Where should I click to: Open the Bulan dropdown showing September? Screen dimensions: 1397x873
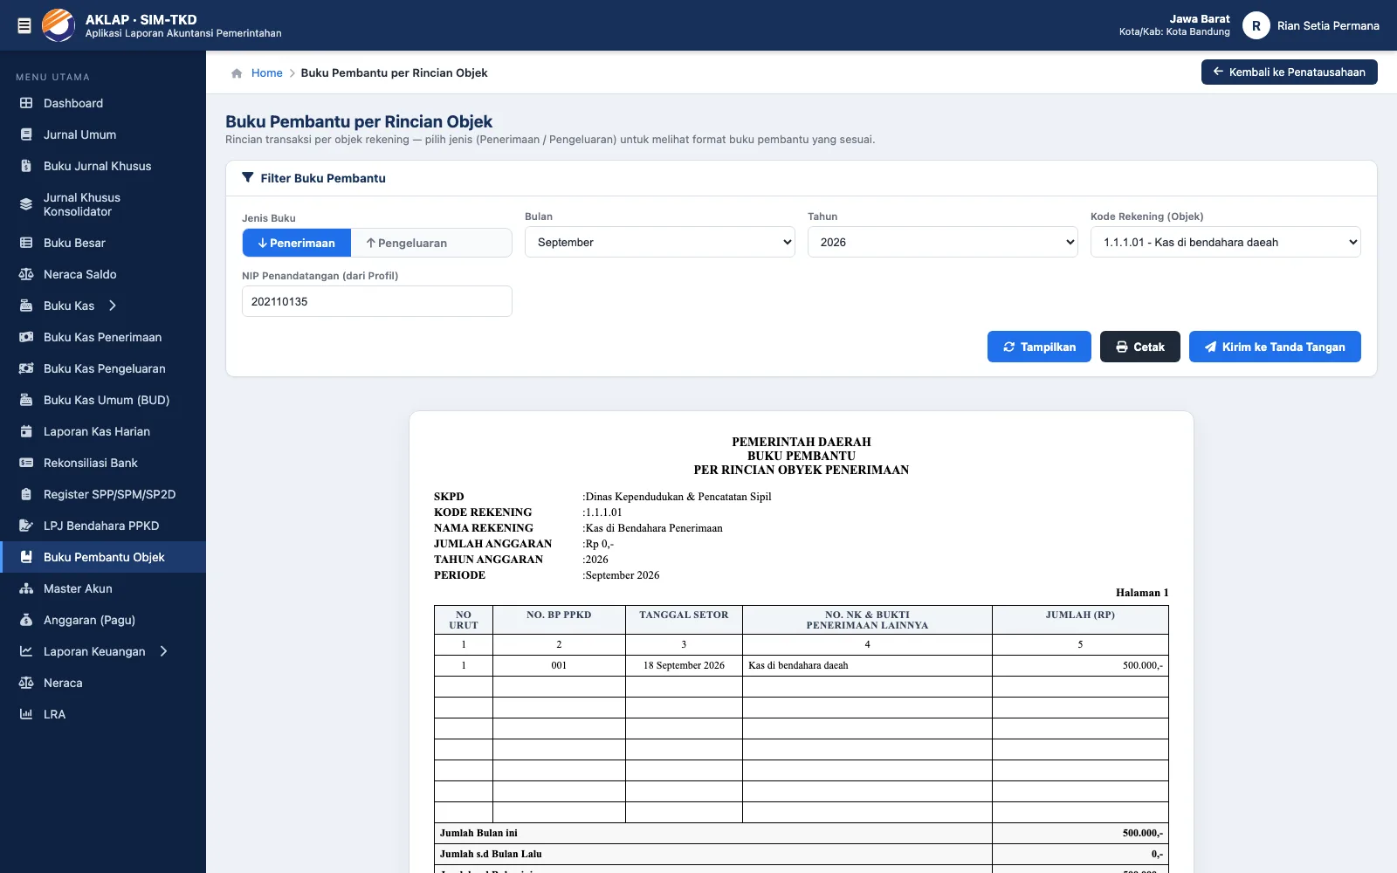(660, 242)
